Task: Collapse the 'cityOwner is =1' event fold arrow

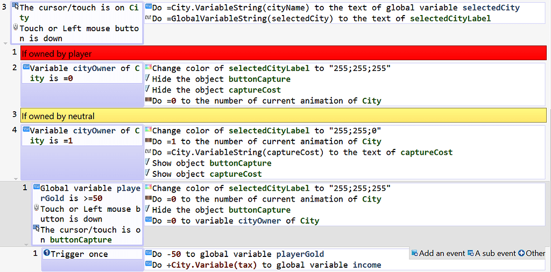Action: coord(16,178)
